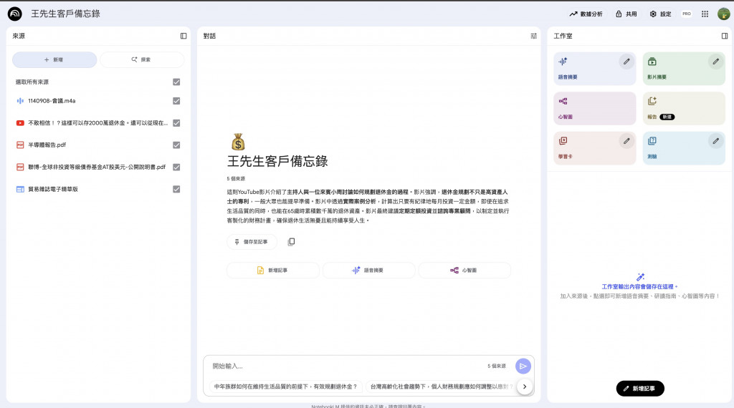Edit 學習卡 card with pencil icon
Screen dimensions: 734x408
pyautogui.click(x=626, y=141)
